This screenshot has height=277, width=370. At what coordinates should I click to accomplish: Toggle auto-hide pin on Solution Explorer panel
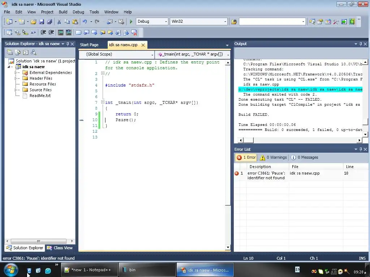pos(68,44)
